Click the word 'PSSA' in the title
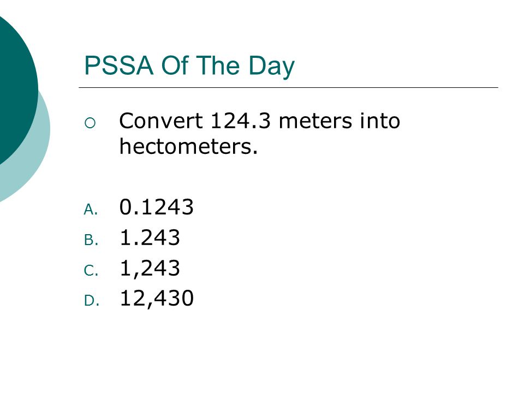The height and width of the screenshot is (393, 524). pos(119,65)
